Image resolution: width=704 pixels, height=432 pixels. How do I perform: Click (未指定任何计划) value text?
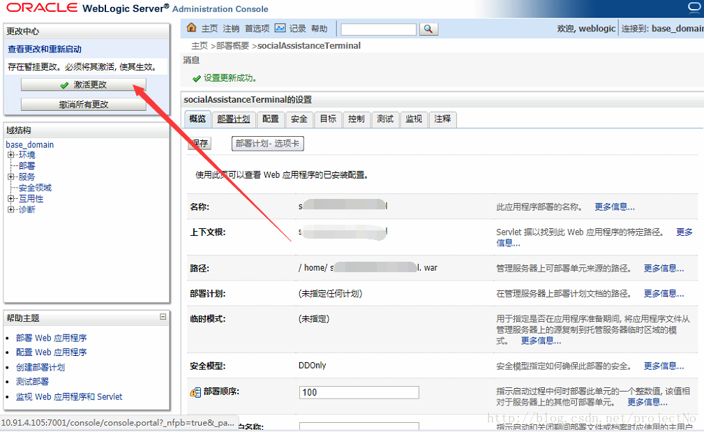[331, 294]
